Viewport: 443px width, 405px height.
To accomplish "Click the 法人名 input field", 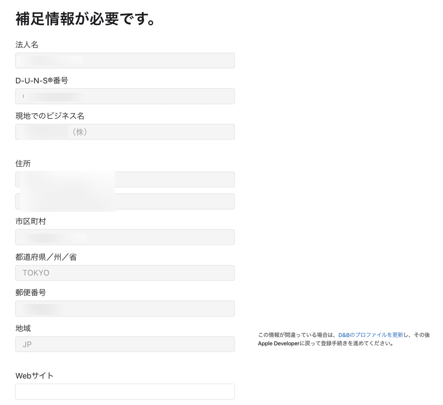I will tap(125, 60).
